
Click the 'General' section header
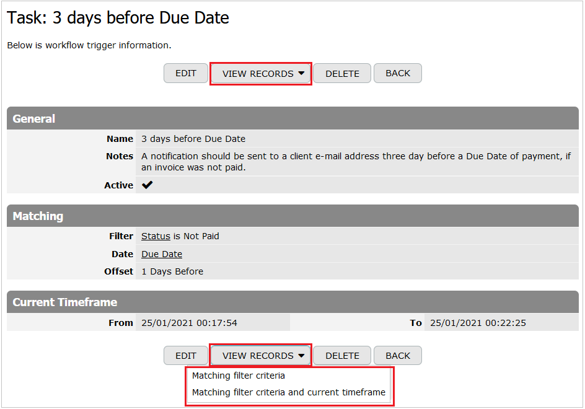pos(292,118)
